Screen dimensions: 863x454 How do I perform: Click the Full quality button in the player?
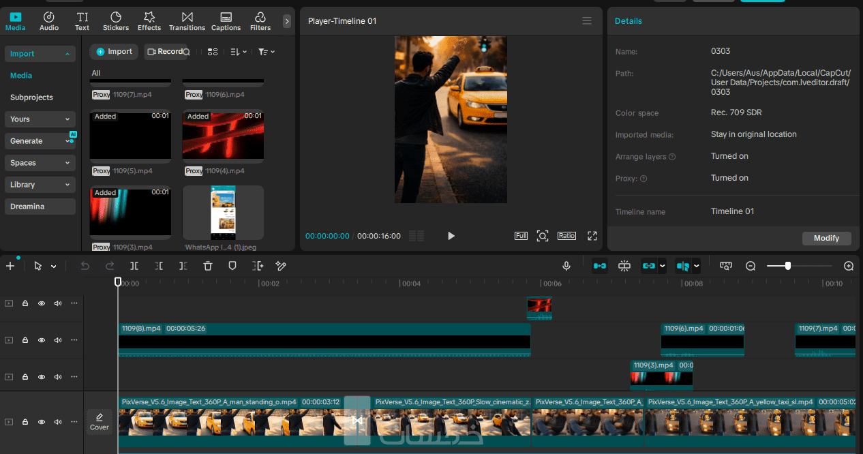(x=521, y=236)
